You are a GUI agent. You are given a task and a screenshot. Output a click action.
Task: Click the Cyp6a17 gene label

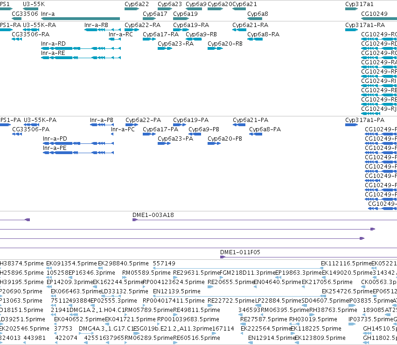pyautogui.click(x=155, y=14)
